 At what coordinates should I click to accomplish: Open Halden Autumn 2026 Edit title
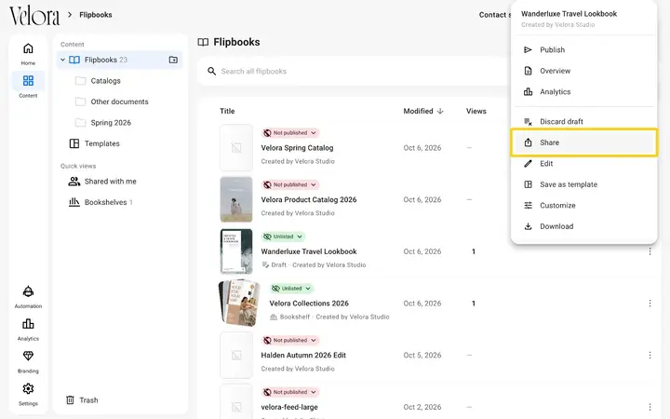point(303,356)
